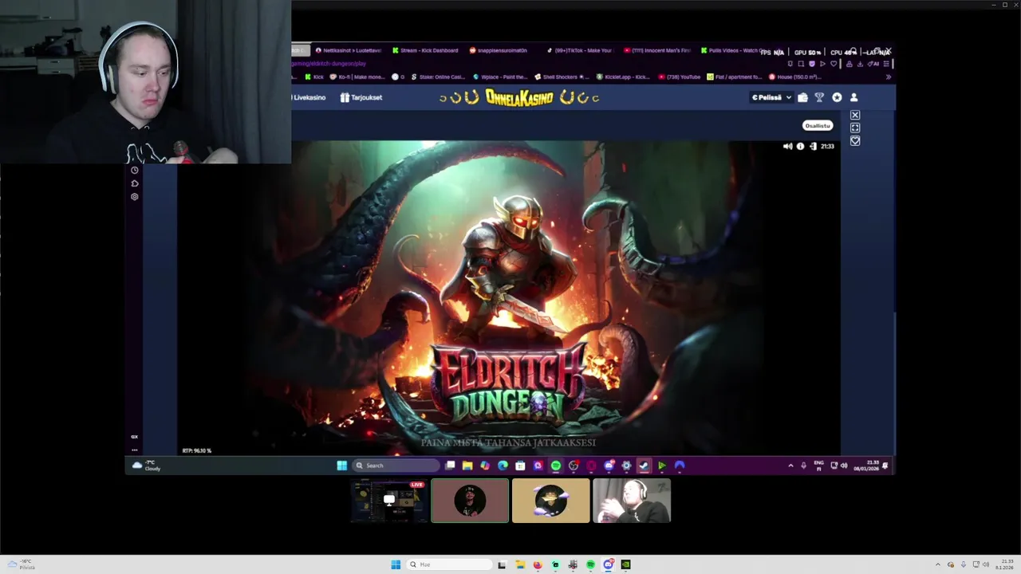Open the star rewards icon in header

click(837, 97)
